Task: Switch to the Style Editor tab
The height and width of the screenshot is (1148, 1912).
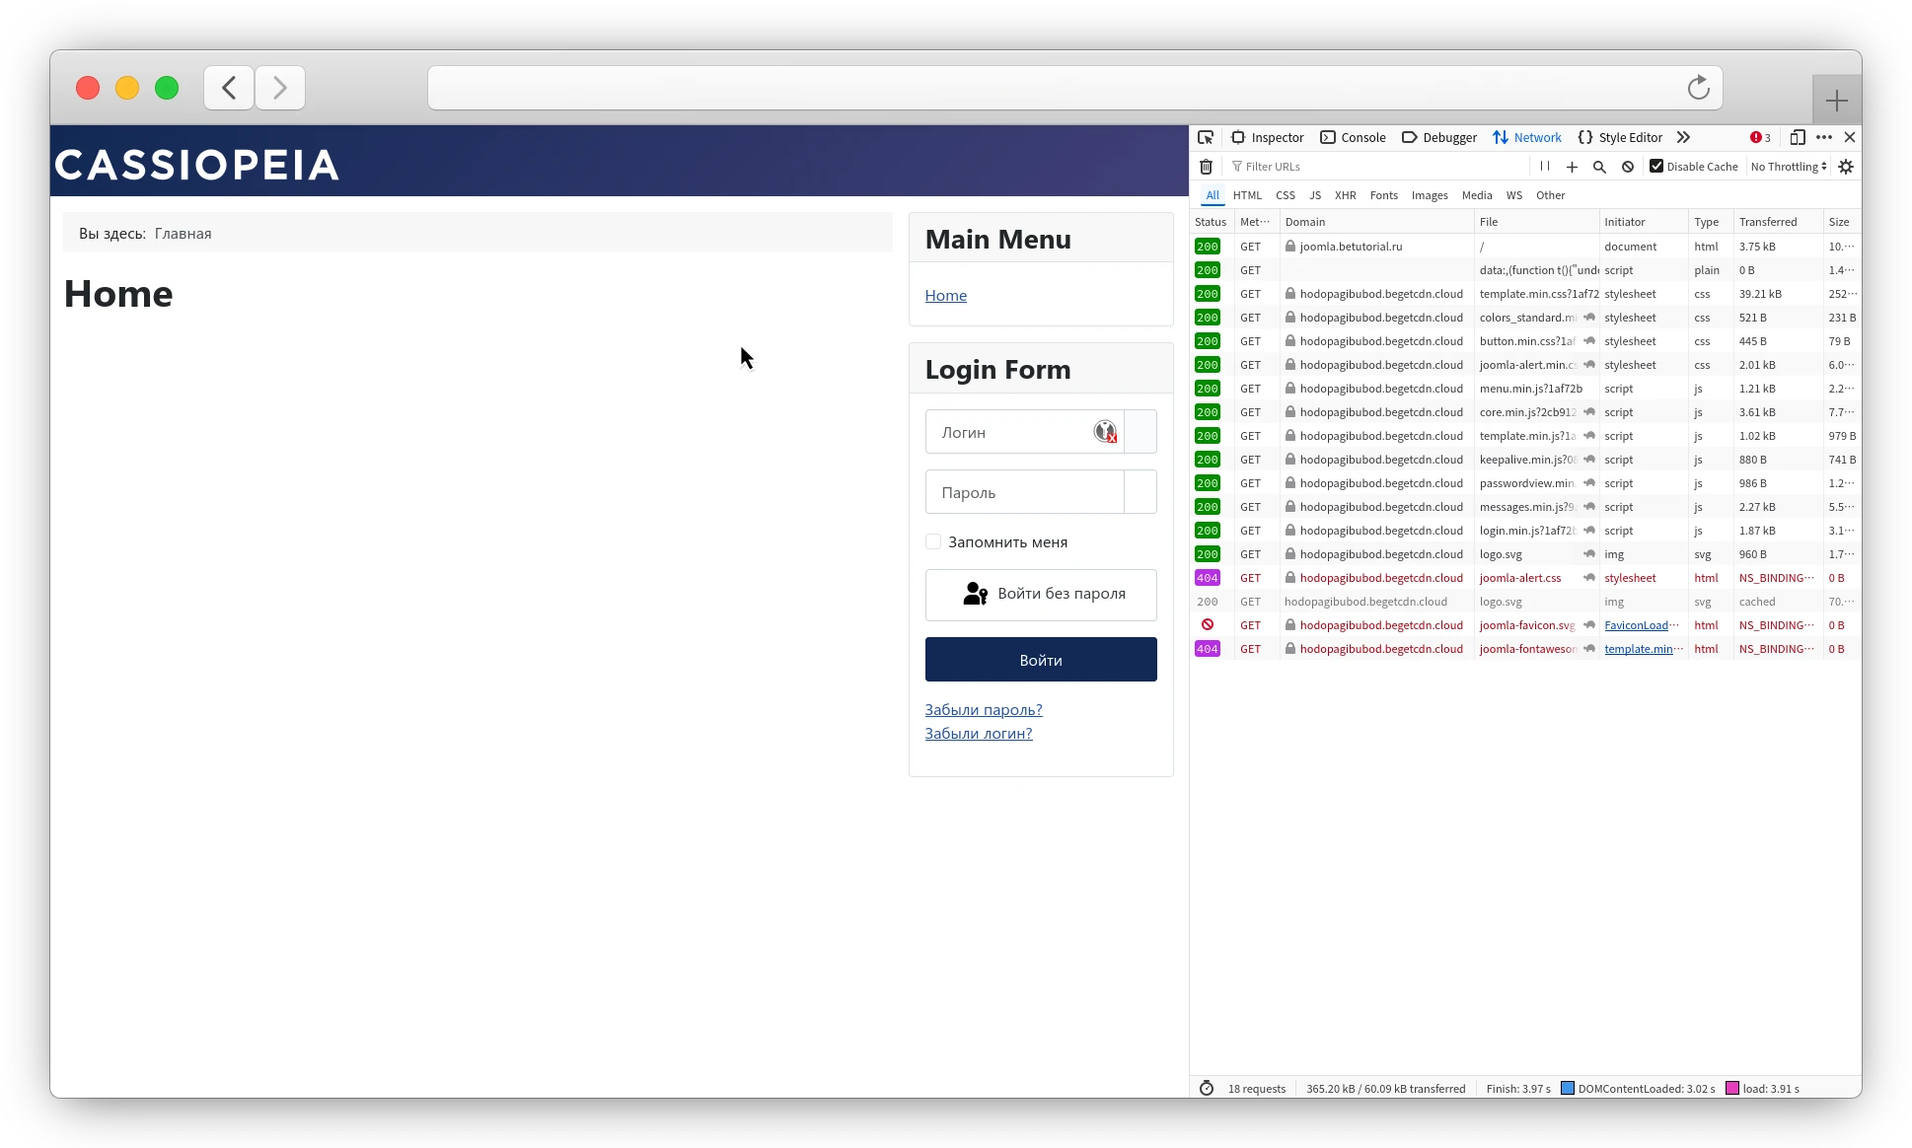Action: pos(1620,137)
